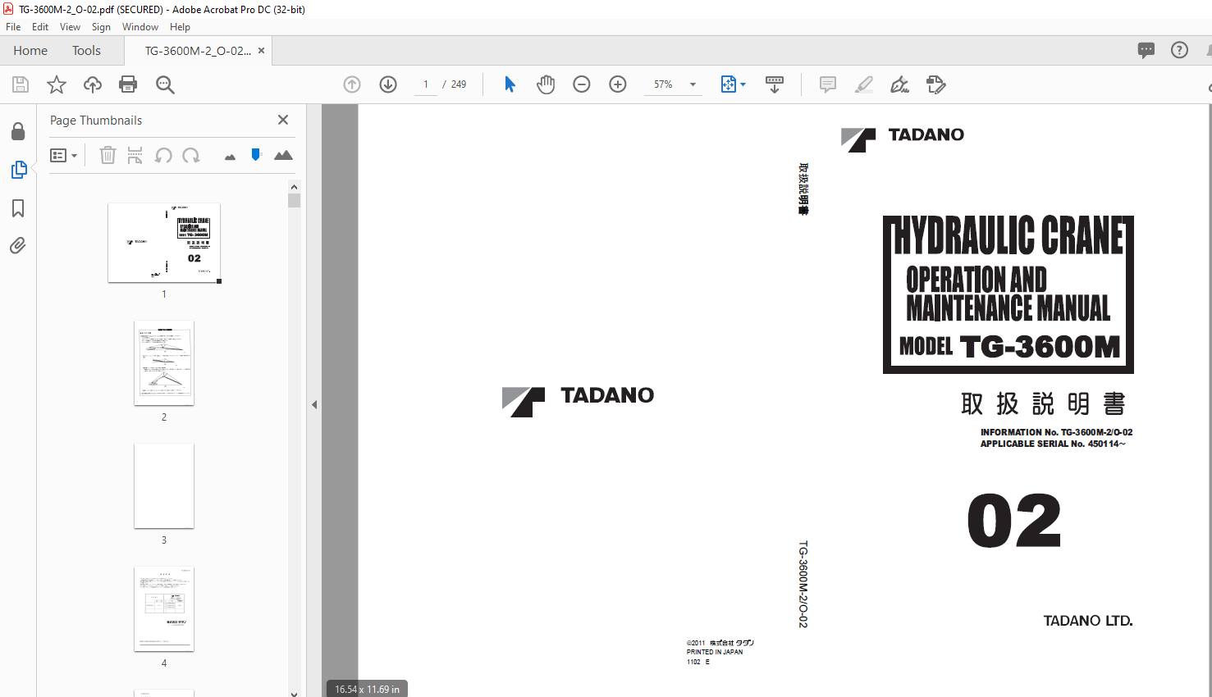
Task: Open the Attachments paperclip panel
Action: [x=18, y=246]
